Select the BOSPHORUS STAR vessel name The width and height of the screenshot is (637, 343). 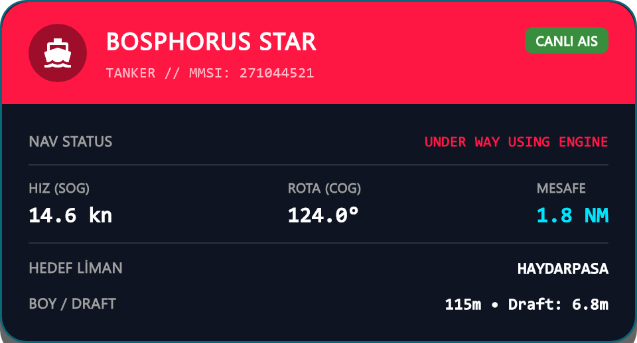[x=211, y=42]
